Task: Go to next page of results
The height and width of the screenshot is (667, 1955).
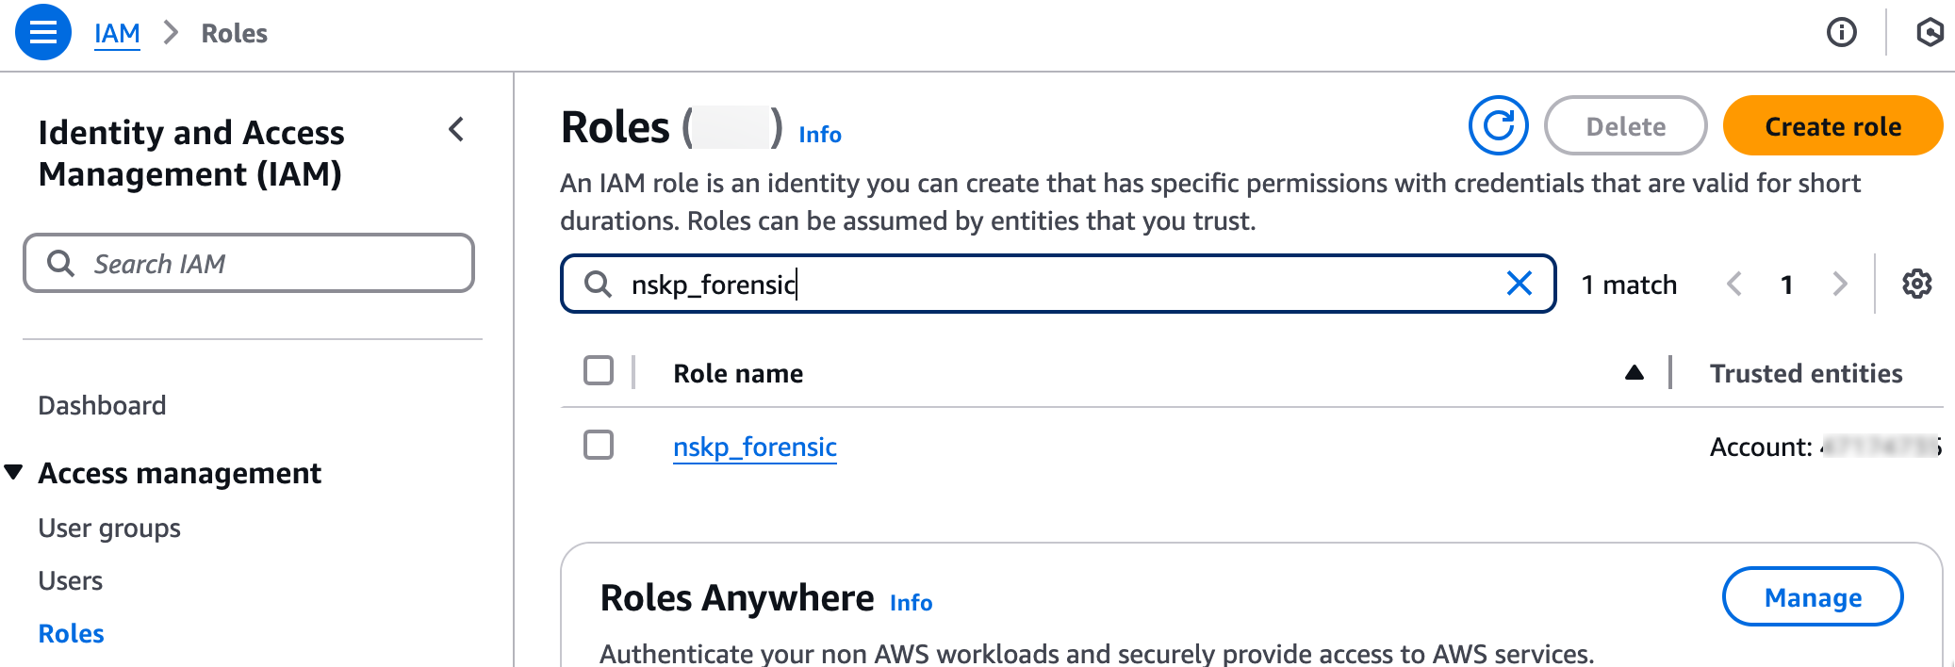Action: [x=1839, y=284]
